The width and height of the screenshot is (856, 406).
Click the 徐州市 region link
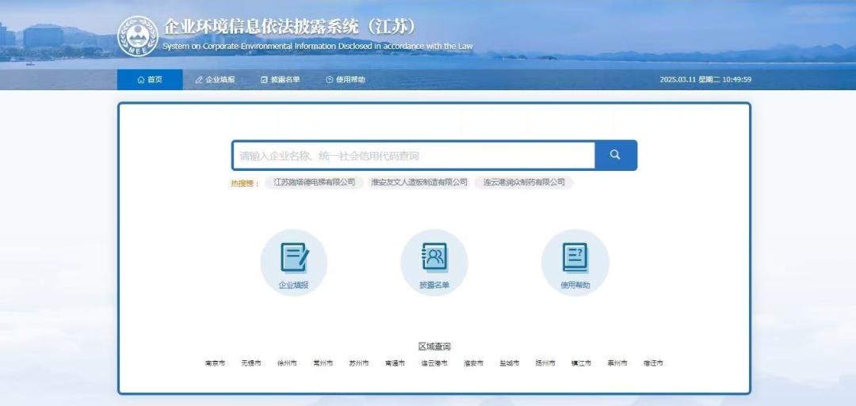pyautogui.click(x=287, y=363)
